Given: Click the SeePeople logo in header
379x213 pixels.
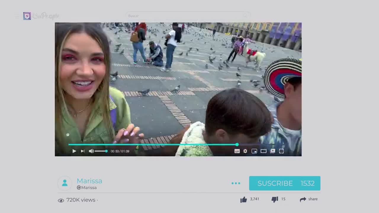Looking at the screenshot, I should pos(41,16).
